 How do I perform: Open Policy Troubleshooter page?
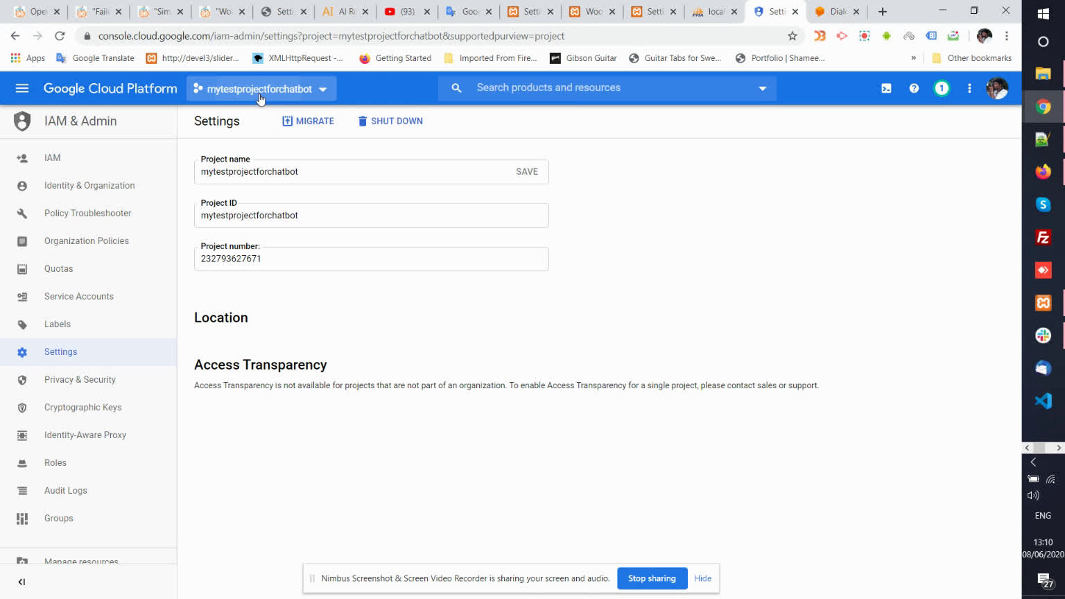pyautogui.click(x=87, y=214)
